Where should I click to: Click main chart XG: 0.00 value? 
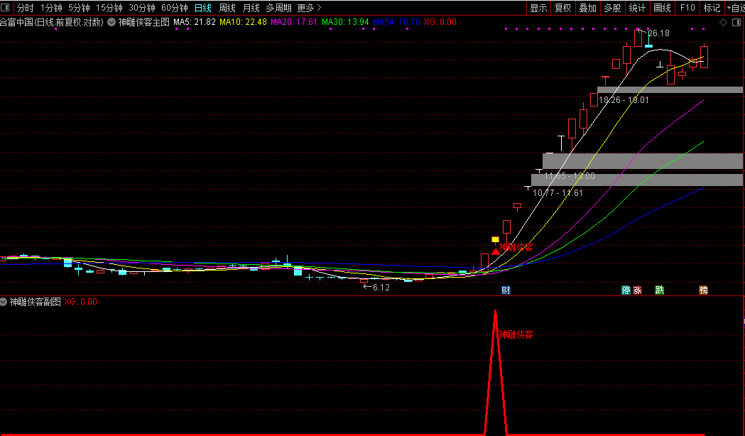(x=440, y=22)
